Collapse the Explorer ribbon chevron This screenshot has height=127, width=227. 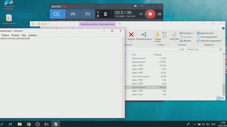click(219, 28)
